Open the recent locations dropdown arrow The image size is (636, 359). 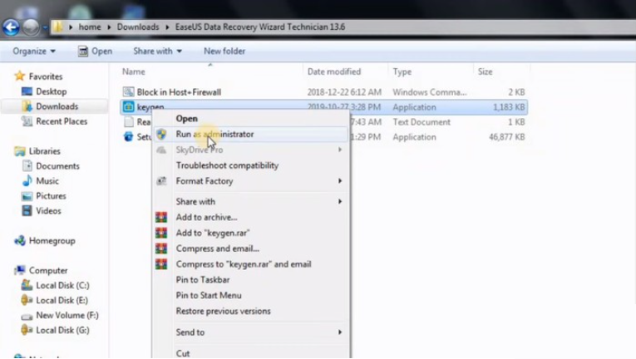pyautogui.click(x=45, y=27)
